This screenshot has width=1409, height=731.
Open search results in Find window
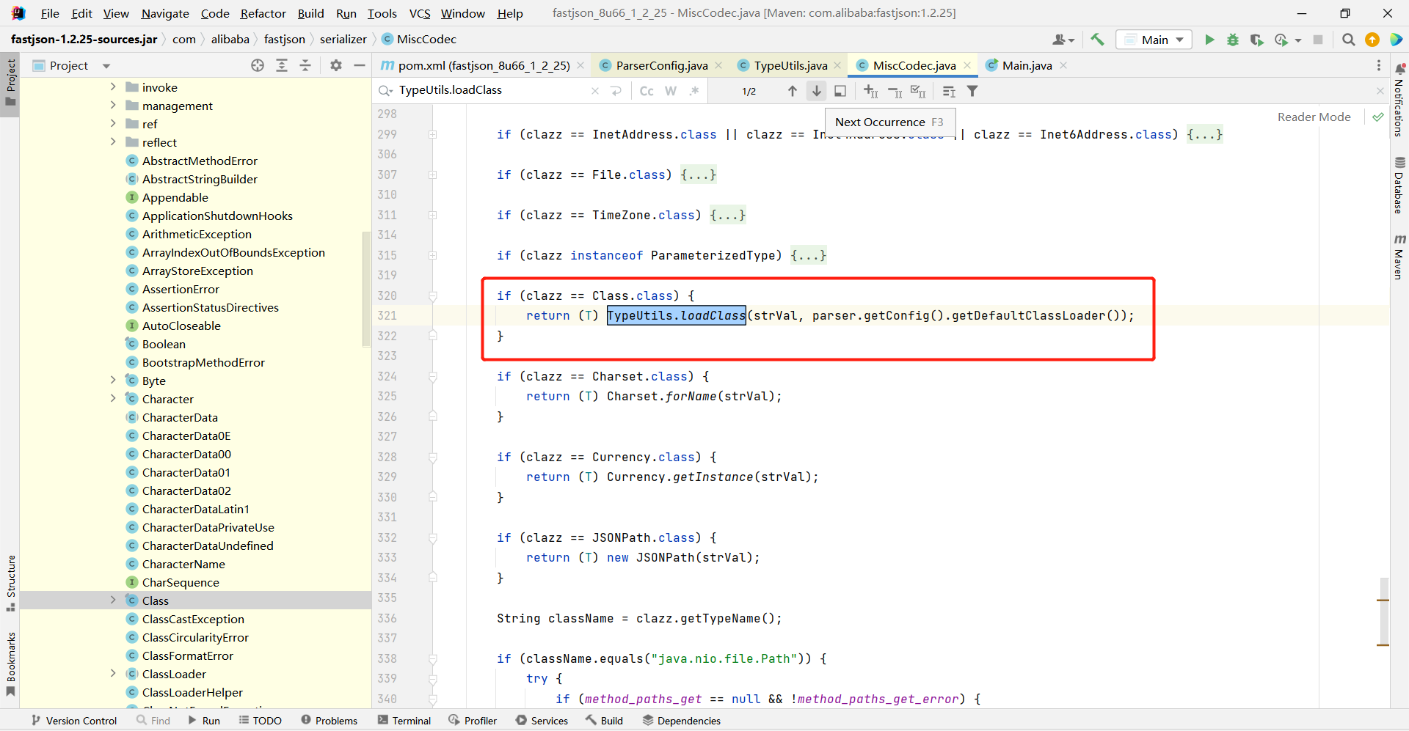point(840,91)
